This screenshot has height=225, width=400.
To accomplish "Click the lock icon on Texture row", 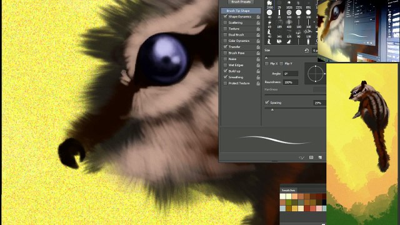I will 258,29.
